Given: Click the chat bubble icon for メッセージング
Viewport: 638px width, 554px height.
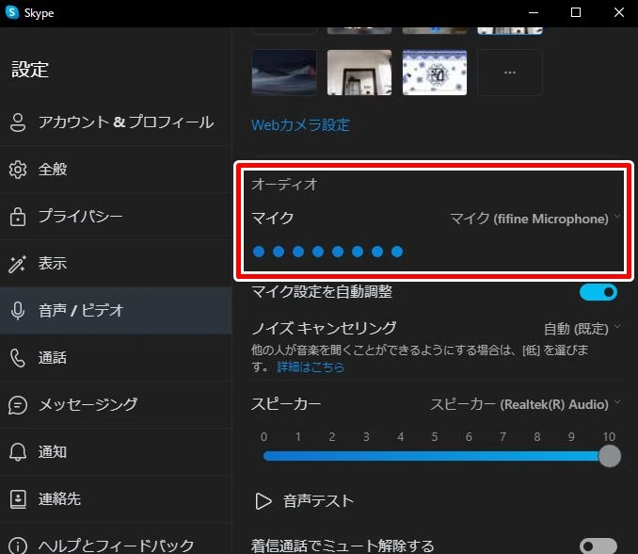Looking at the screenshot, I should [x=17, y=404].
